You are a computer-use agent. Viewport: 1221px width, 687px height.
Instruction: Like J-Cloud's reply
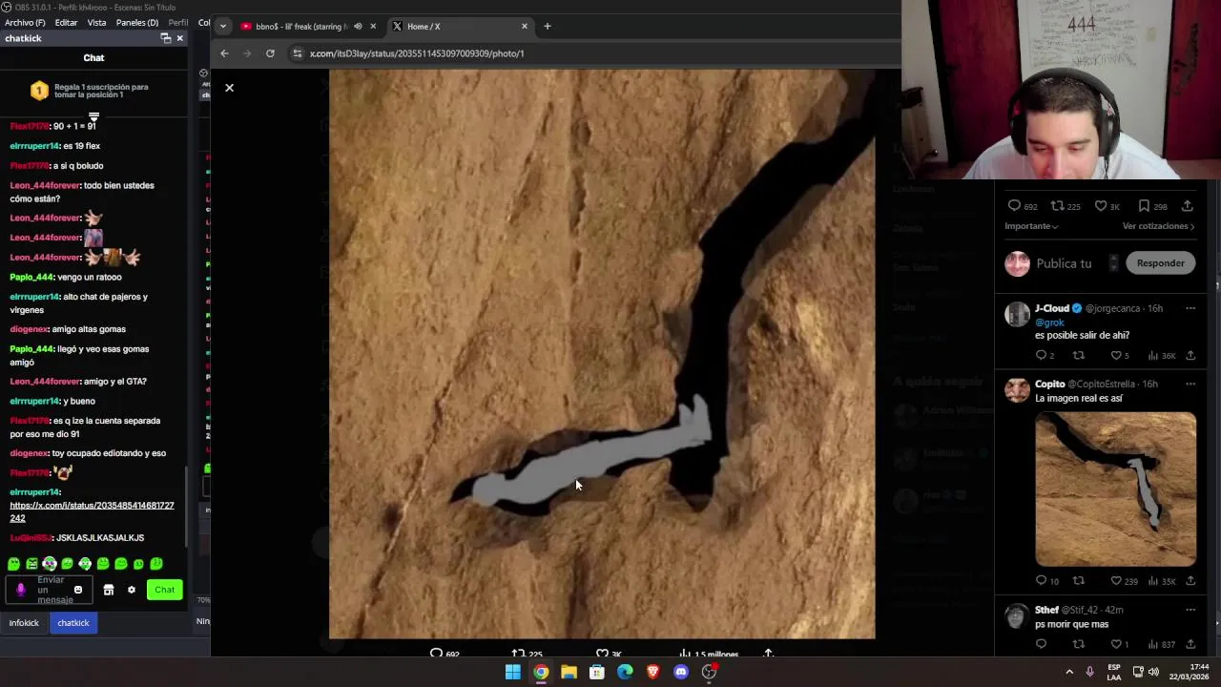point(1115,356)
